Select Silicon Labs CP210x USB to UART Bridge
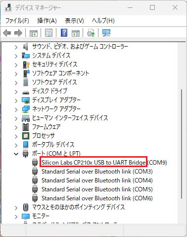 click(x=93, y=163)
